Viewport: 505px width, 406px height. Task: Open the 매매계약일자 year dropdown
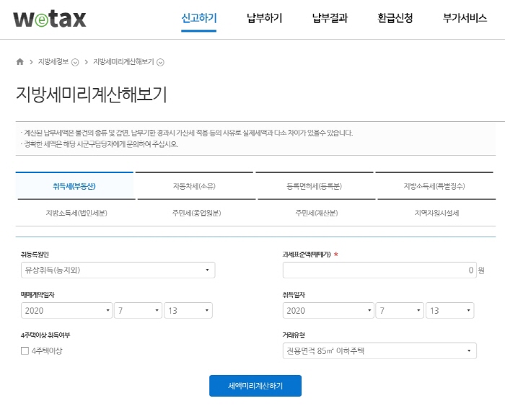66,311
